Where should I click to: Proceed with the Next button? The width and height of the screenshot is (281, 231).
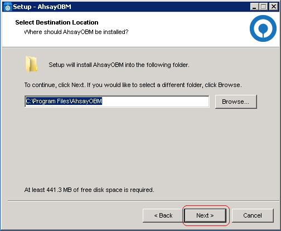205,215
